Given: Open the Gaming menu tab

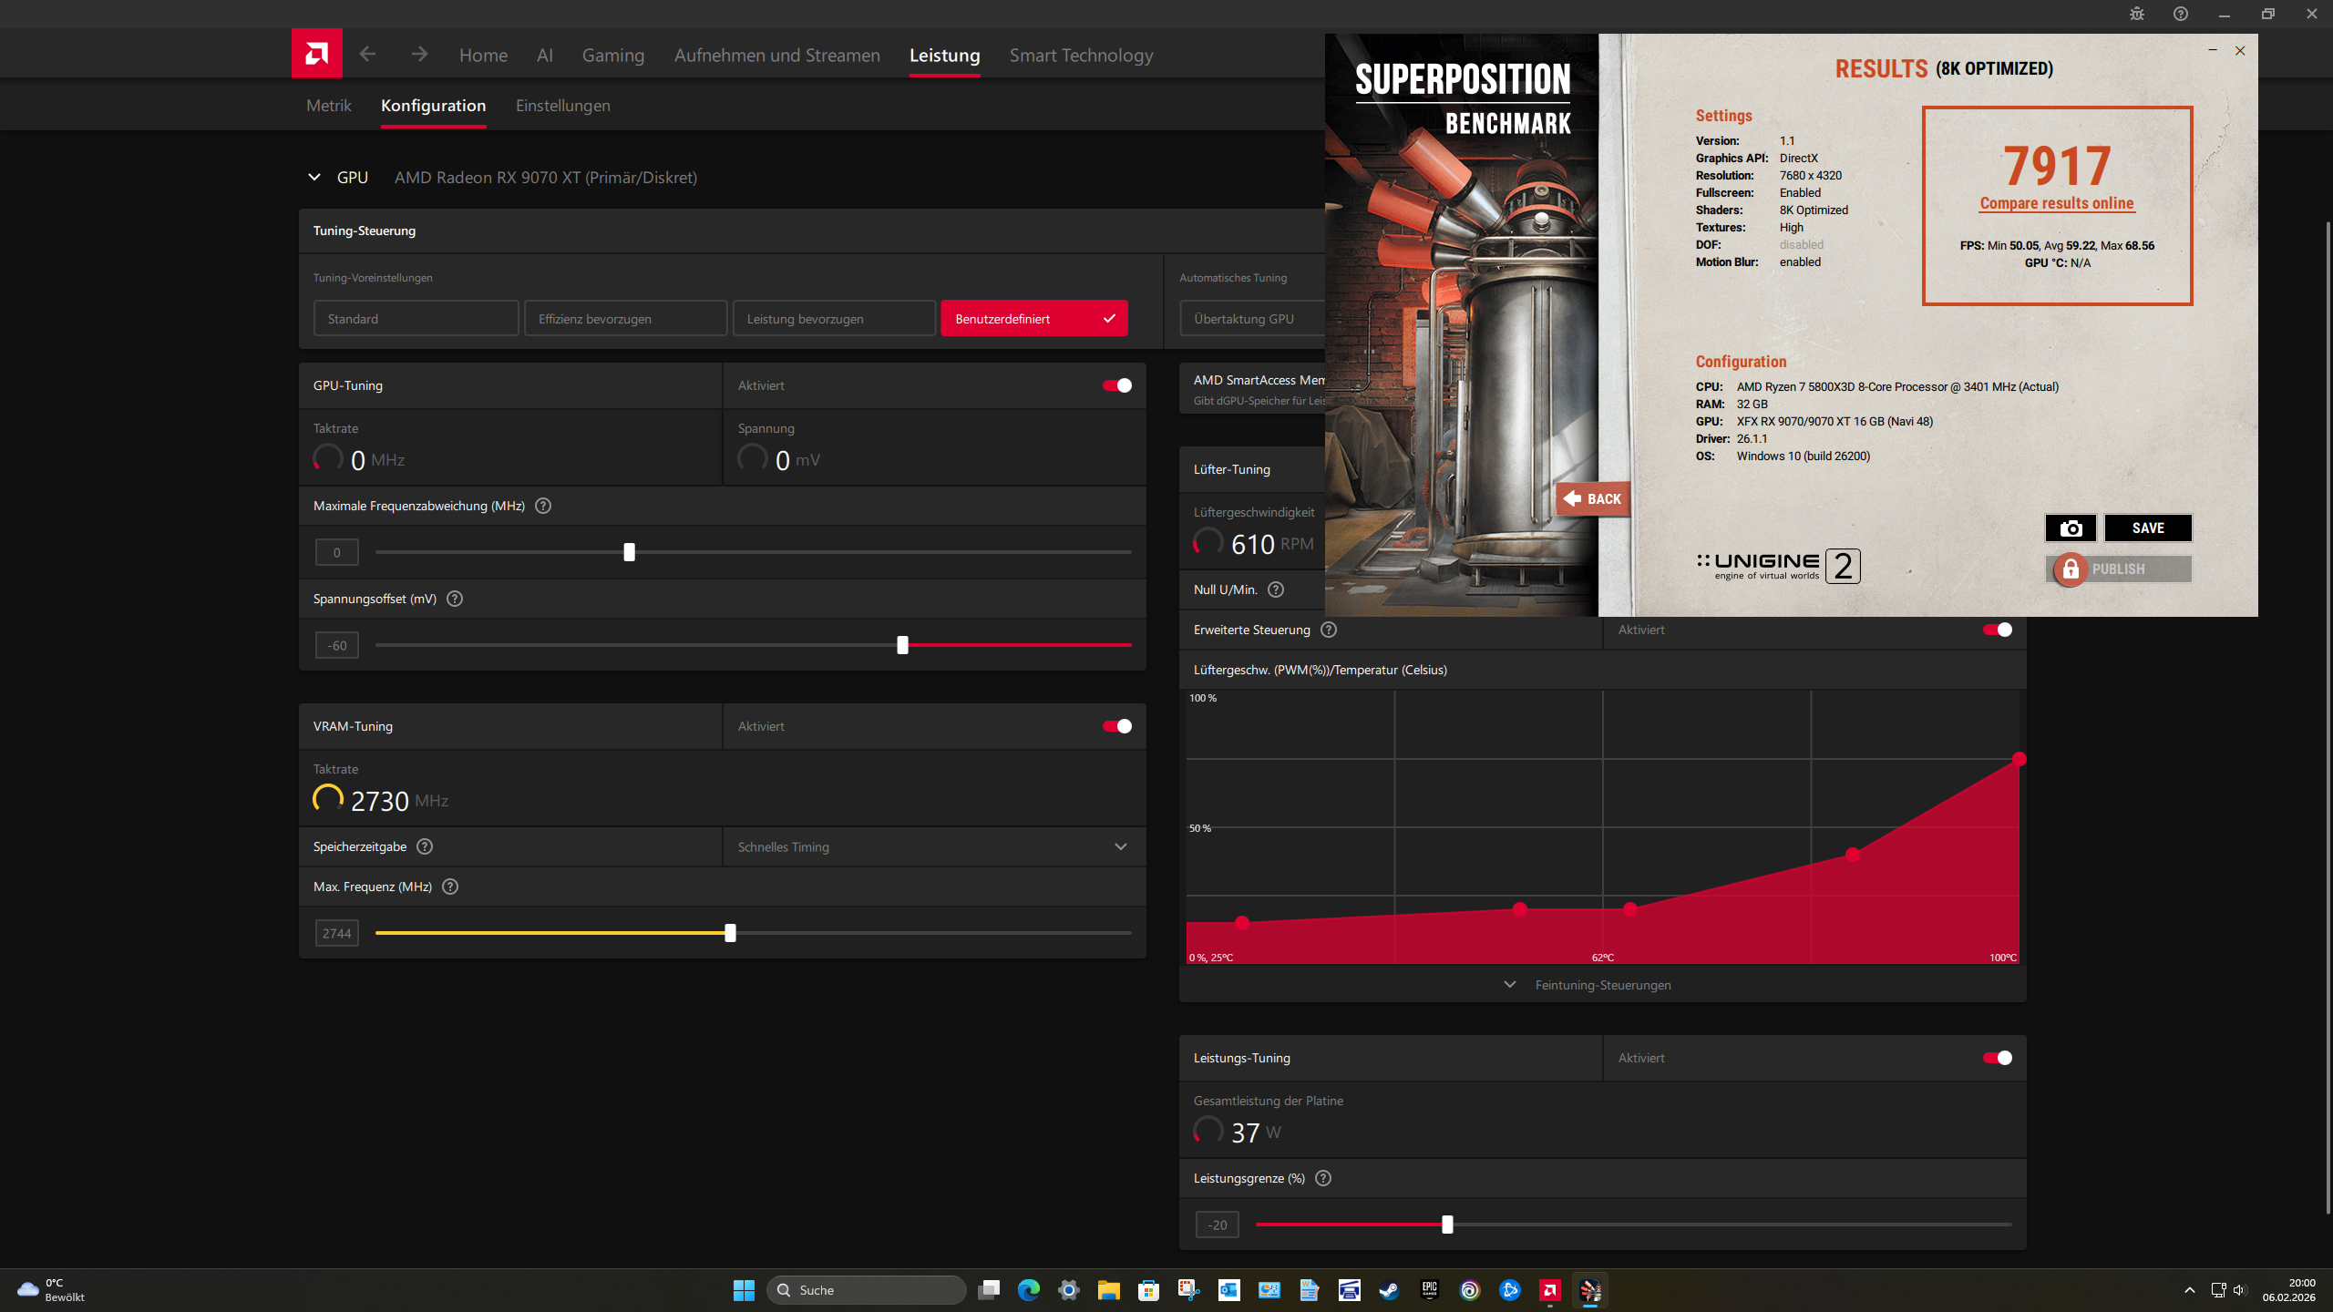Looking at the screenshot, I should (612, 56).
